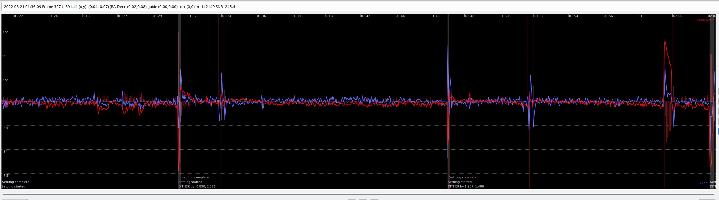The height and width of the screenshot is (200, 719).
Task: Click 'Settling complete' above DITHER by 1.937
Action: point(463,177)
